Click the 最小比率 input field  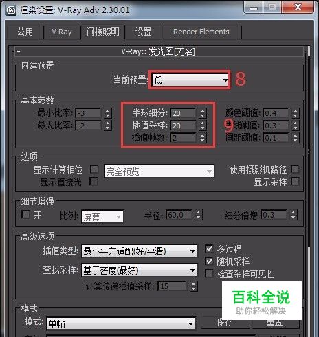89,113
